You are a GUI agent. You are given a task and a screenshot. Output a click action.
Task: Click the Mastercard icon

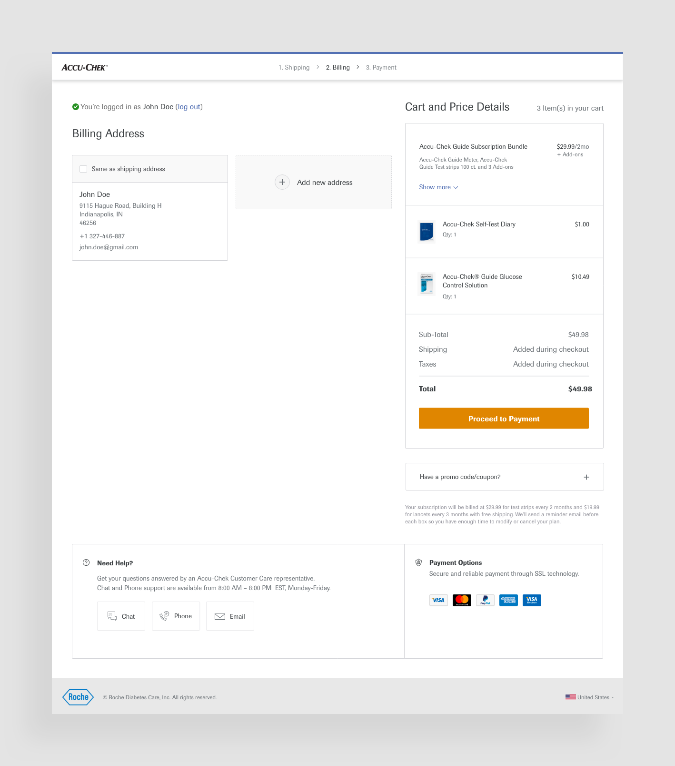tap(462, 600)
